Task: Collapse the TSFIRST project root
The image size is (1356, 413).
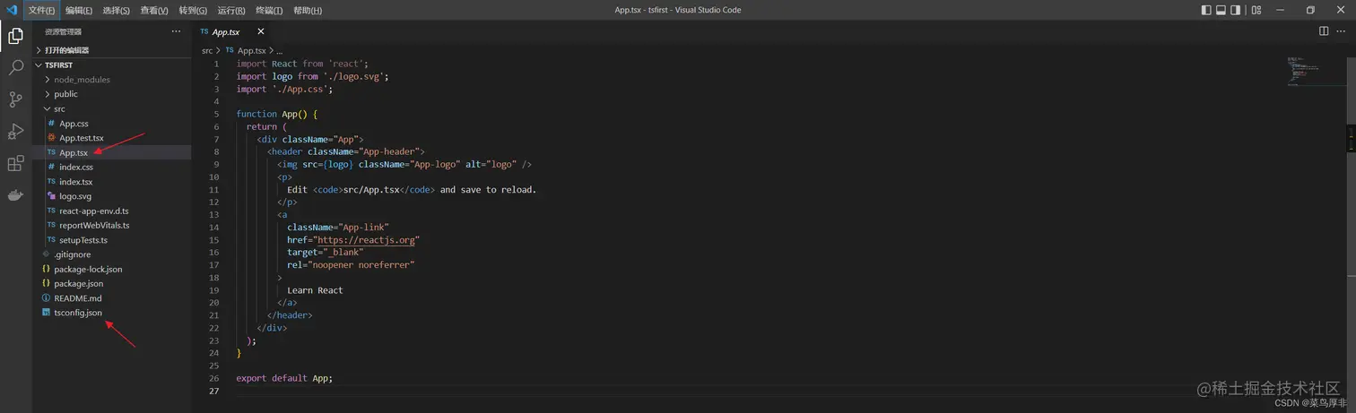Action: click(112, 65)
